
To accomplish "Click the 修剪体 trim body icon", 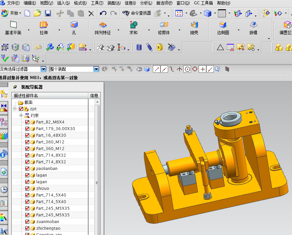I will tap(164, 25).
